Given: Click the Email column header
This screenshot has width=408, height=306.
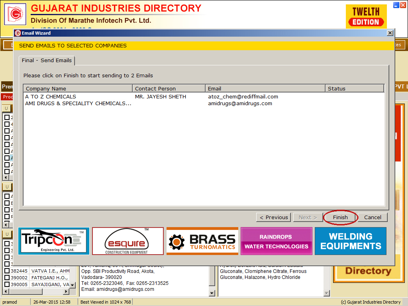Looking at the screenshot, I should point(265,88).
